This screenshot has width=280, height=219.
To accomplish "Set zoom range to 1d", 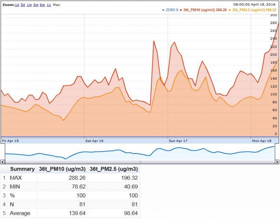I will [x=17, y=5].
